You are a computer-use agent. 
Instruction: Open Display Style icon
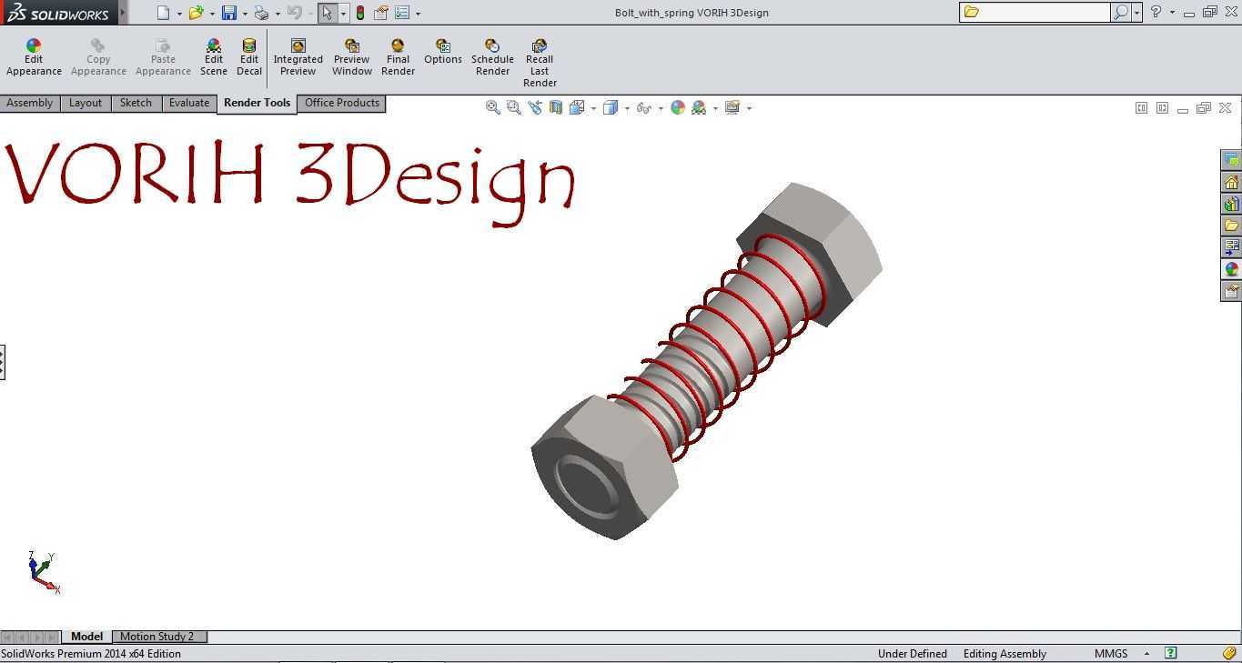(610, 107)
